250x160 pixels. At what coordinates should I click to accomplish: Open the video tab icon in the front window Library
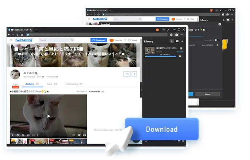pos(177,41)
